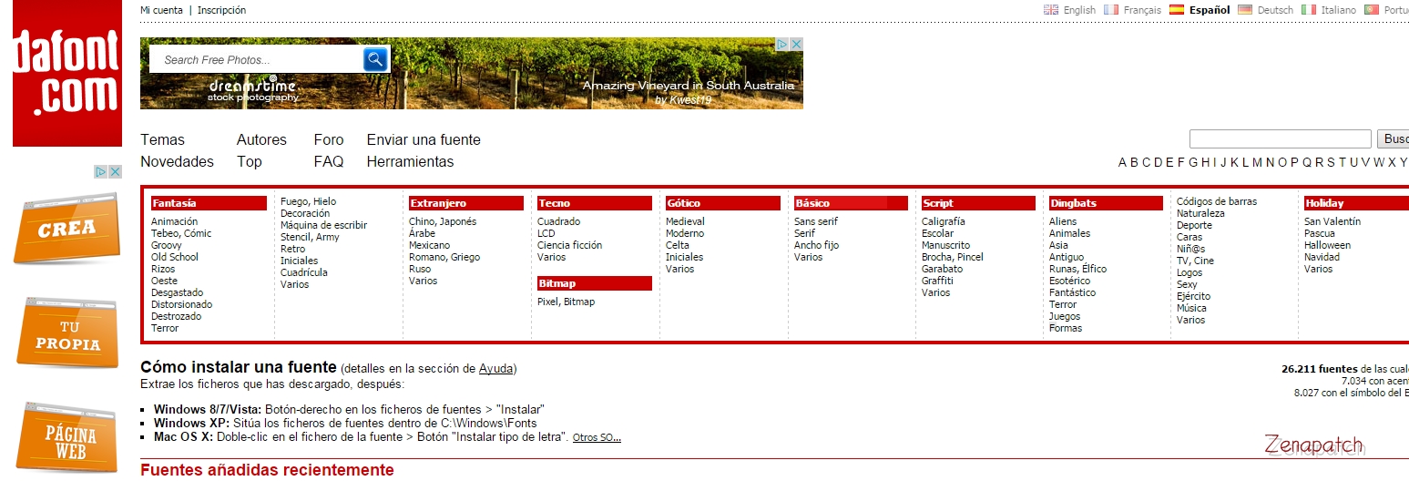Select the English flag icon

click(1051, 10)
